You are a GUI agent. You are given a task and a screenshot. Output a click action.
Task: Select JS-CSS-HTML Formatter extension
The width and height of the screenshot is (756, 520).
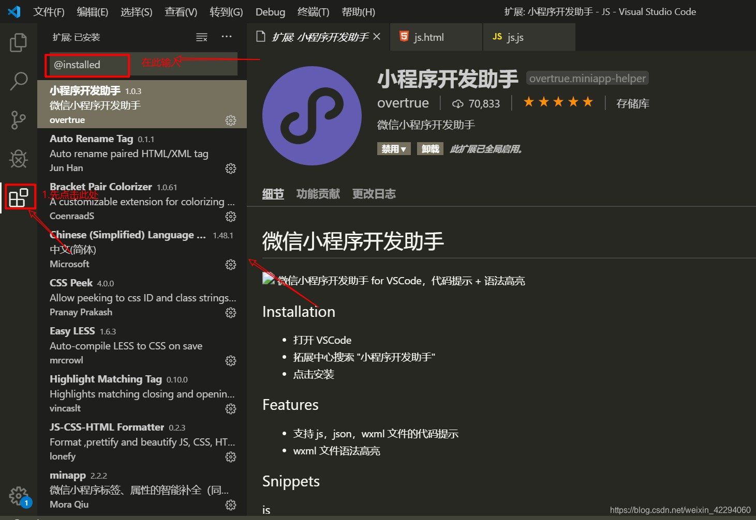tap(142, 441)
